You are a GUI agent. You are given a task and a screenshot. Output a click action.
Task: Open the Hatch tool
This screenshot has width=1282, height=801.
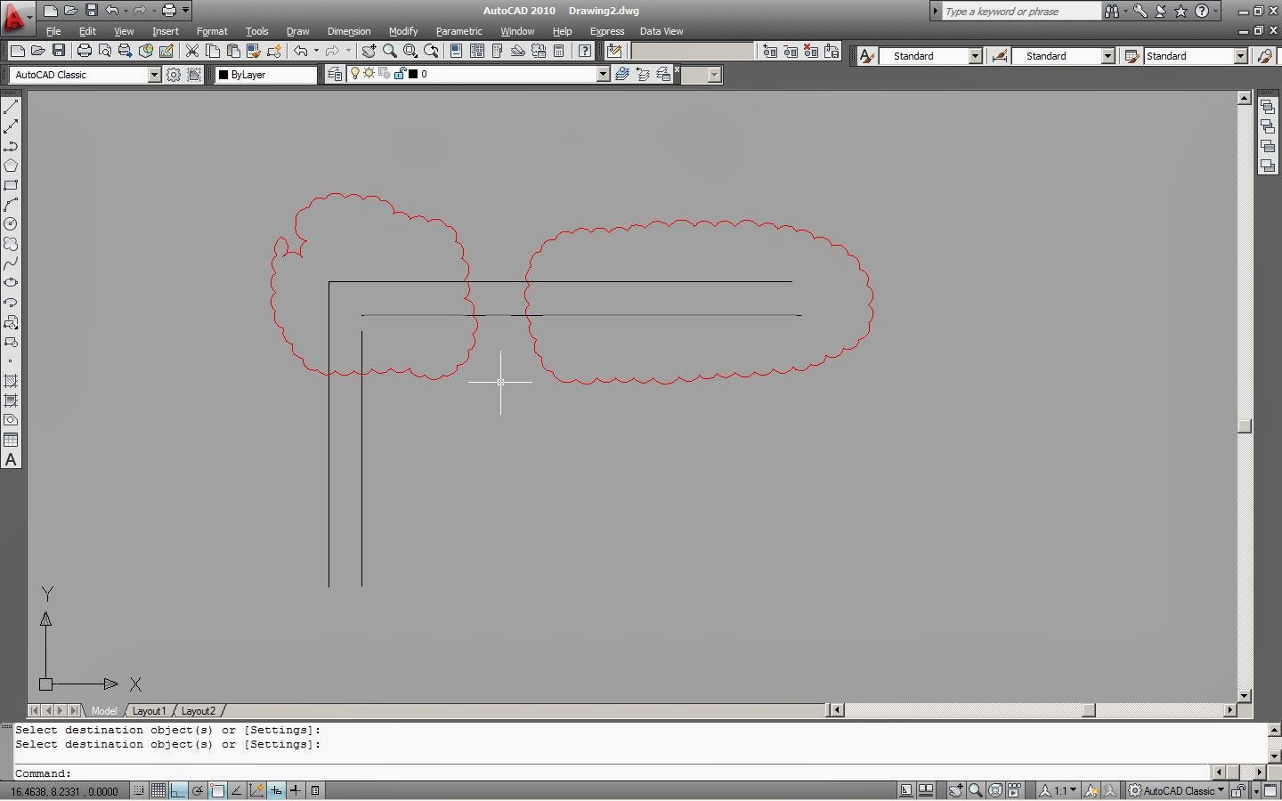pos(11,381)
